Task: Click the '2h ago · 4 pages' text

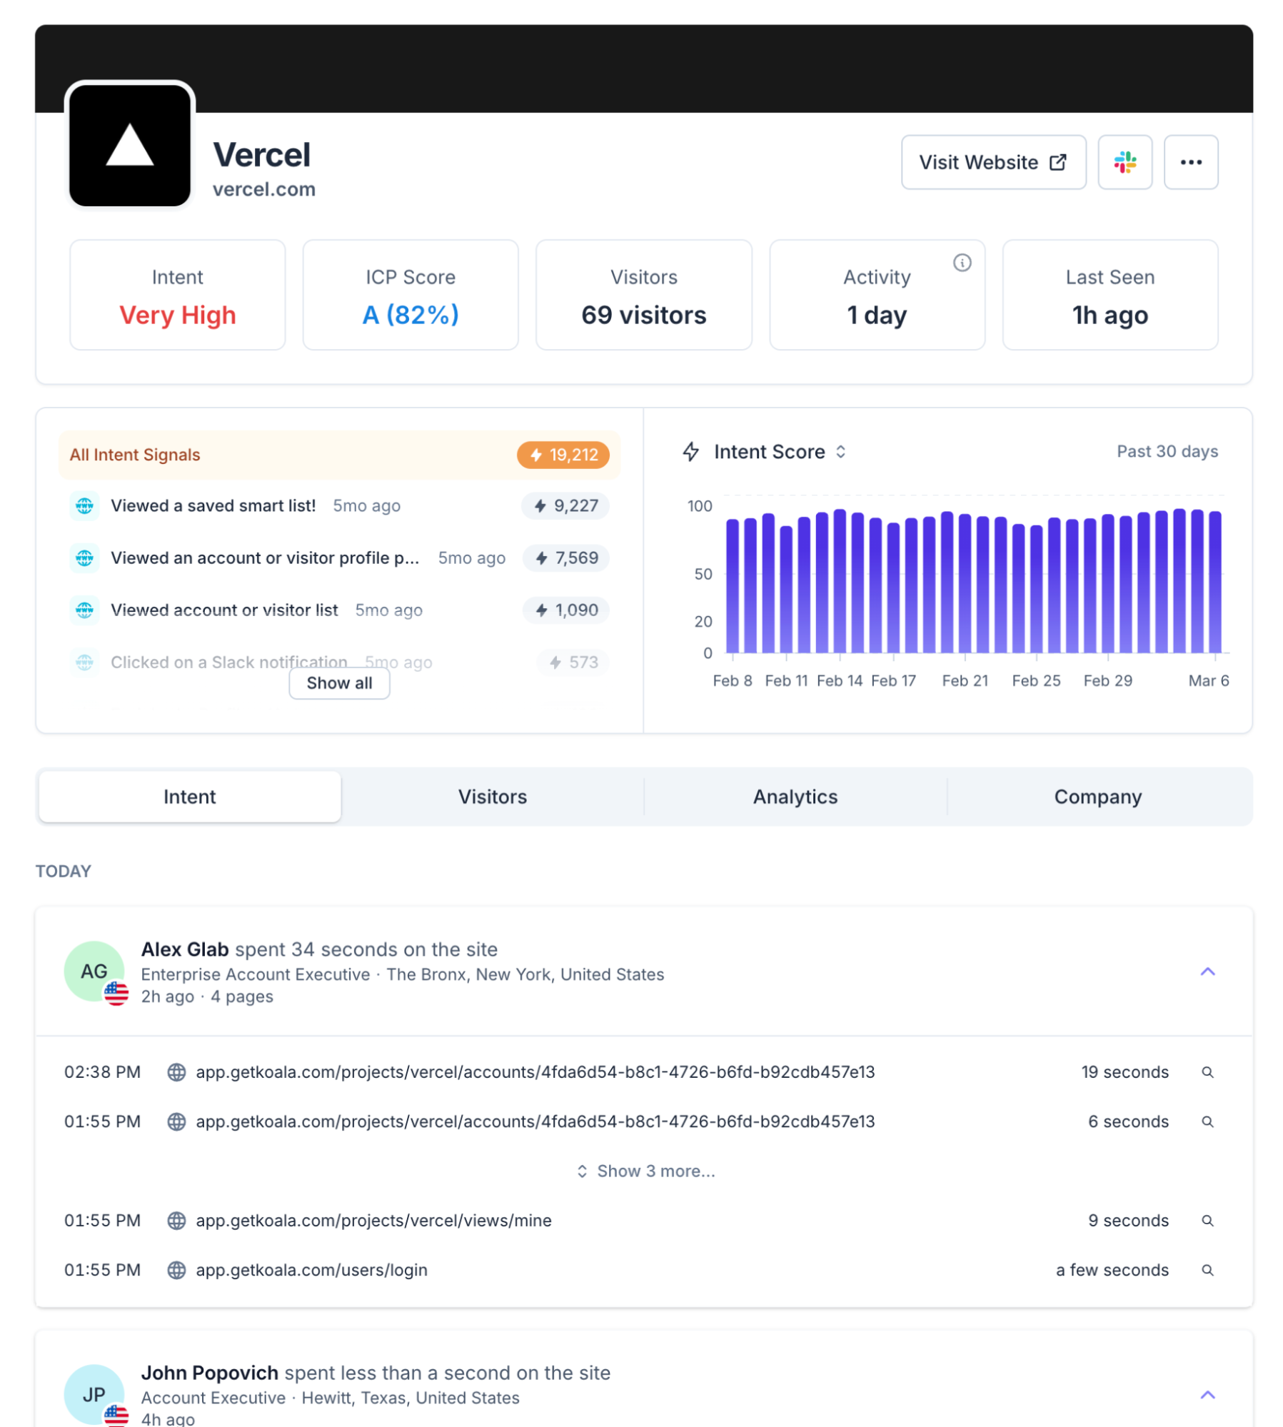Action: click(x=207, y=996)
